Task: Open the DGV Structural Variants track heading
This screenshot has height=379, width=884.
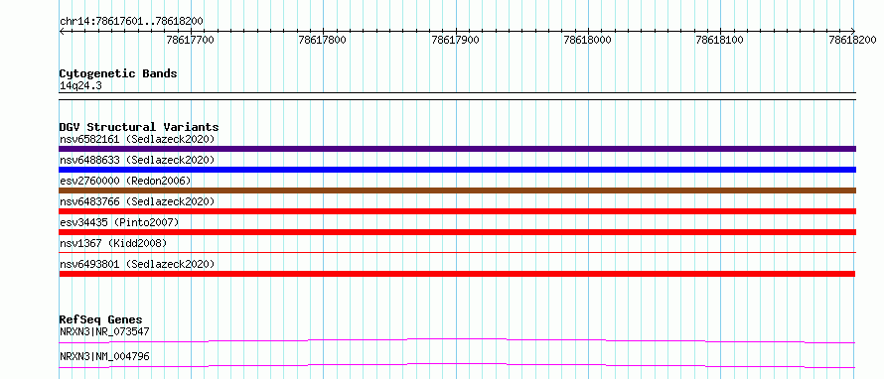Action: pos(139,127)
